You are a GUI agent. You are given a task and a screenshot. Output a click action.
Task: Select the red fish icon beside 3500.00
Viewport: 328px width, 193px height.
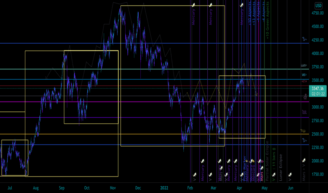[304, 81]
